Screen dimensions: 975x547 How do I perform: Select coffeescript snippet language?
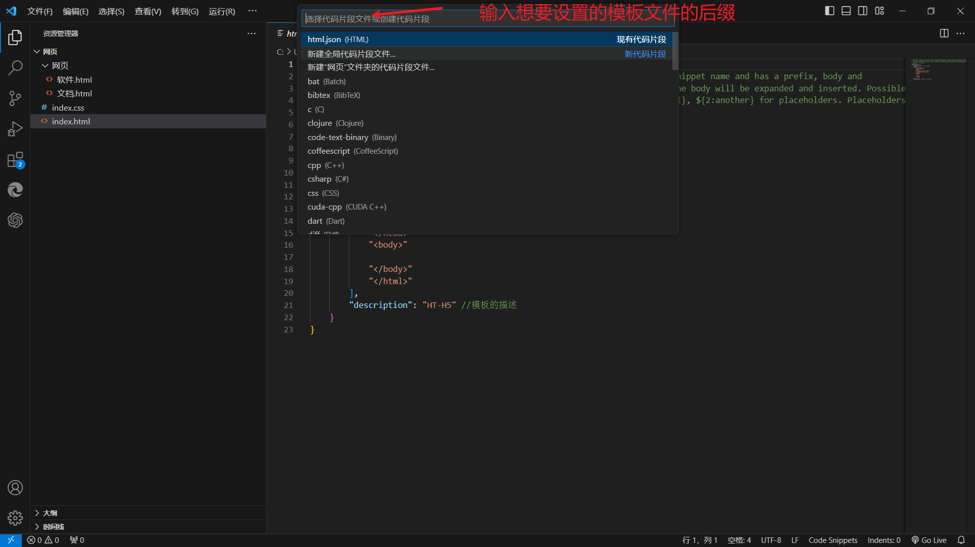pyautogui.click(x=487, y=151)
